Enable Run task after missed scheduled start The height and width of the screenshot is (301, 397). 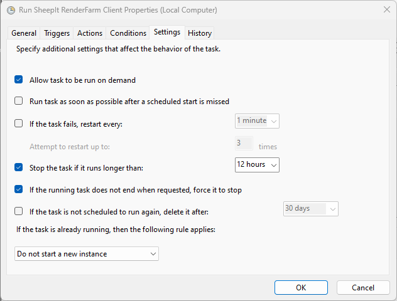pyautogui.click(x=18, y=101)
